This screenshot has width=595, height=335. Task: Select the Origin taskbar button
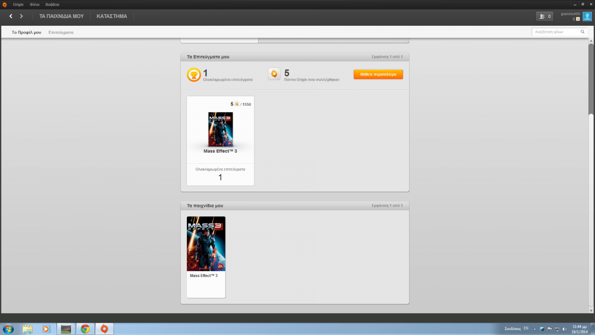click(x=104, y=329)
